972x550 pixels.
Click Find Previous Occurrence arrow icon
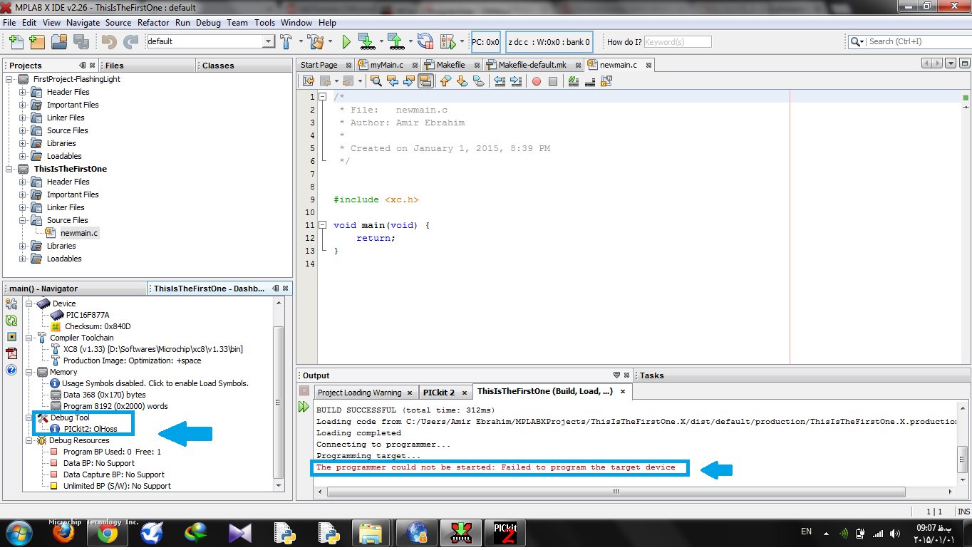coord(392,81)
